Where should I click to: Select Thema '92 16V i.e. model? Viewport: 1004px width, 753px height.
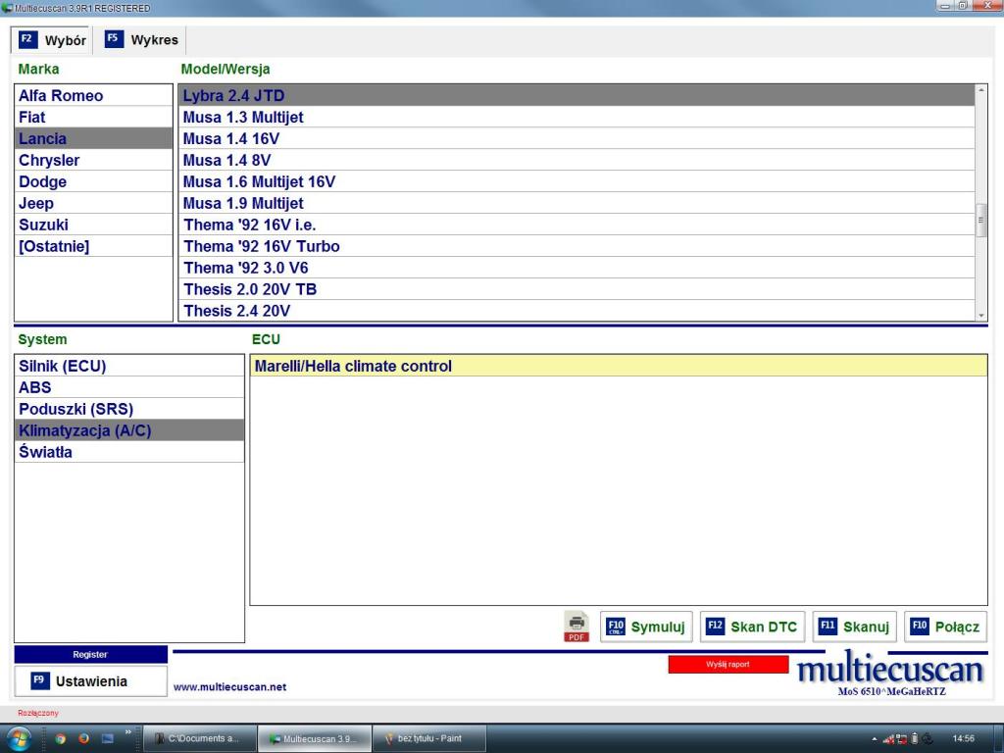577,225
